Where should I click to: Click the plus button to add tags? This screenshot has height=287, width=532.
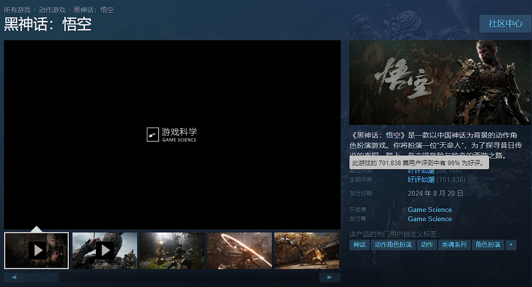pos(511,245)
